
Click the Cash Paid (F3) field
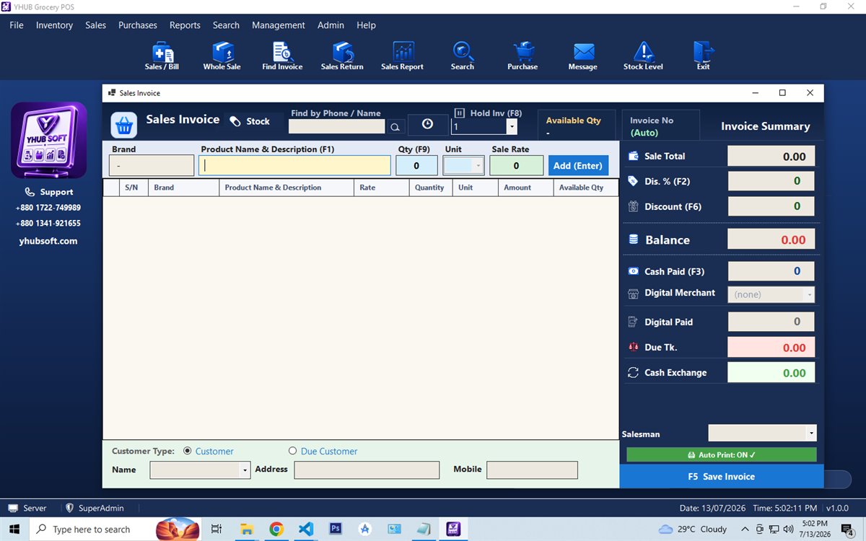[771, 271]
